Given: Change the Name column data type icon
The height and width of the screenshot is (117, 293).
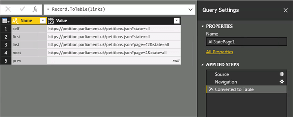Looking at the screenshot, I should click(x=16, y=21).
